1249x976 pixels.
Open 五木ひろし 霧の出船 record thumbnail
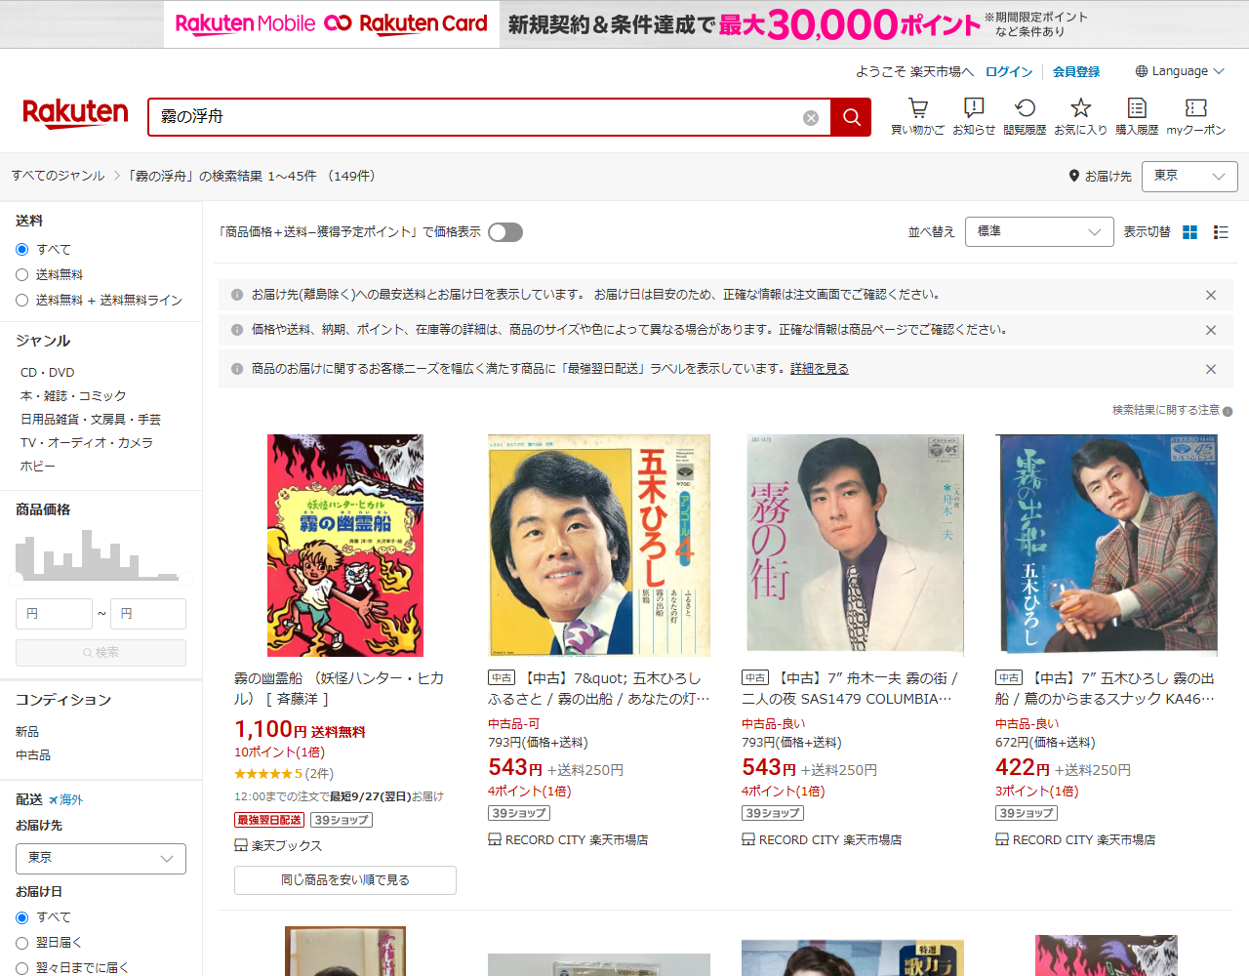(1107, 546)
